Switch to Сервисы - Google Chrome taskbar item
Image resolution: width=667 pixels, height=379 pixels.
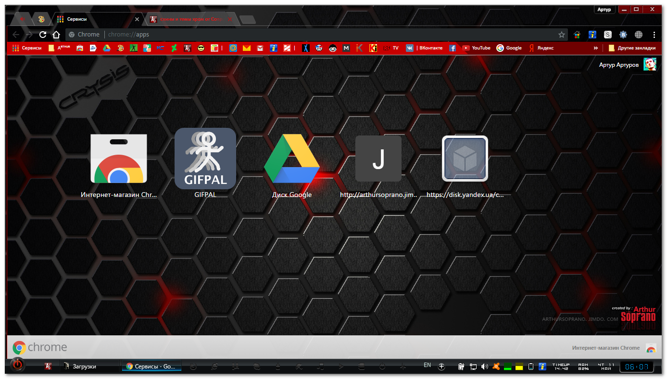[151, 367]
